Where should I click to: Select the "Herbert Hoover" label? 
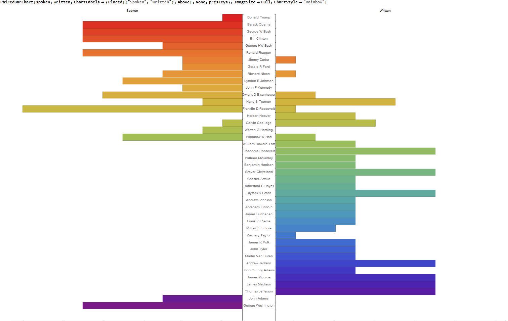click(x=259, y=116)
